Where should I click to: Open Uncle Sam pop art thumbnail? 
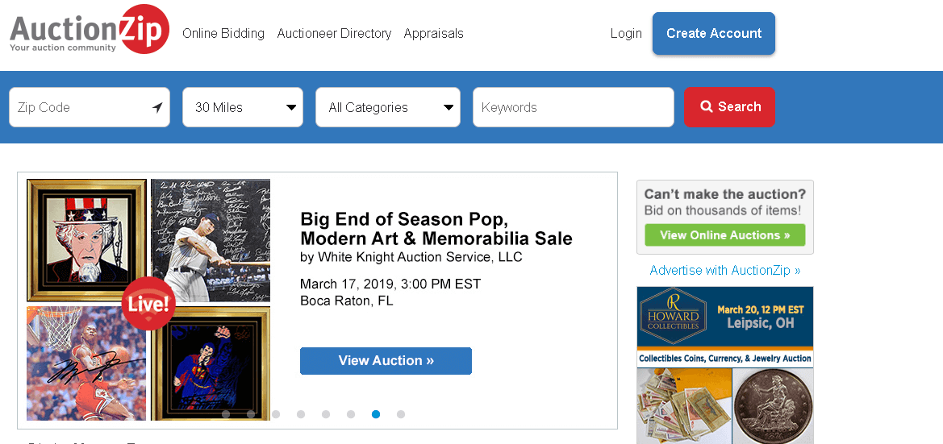click(x=86, y=239)
